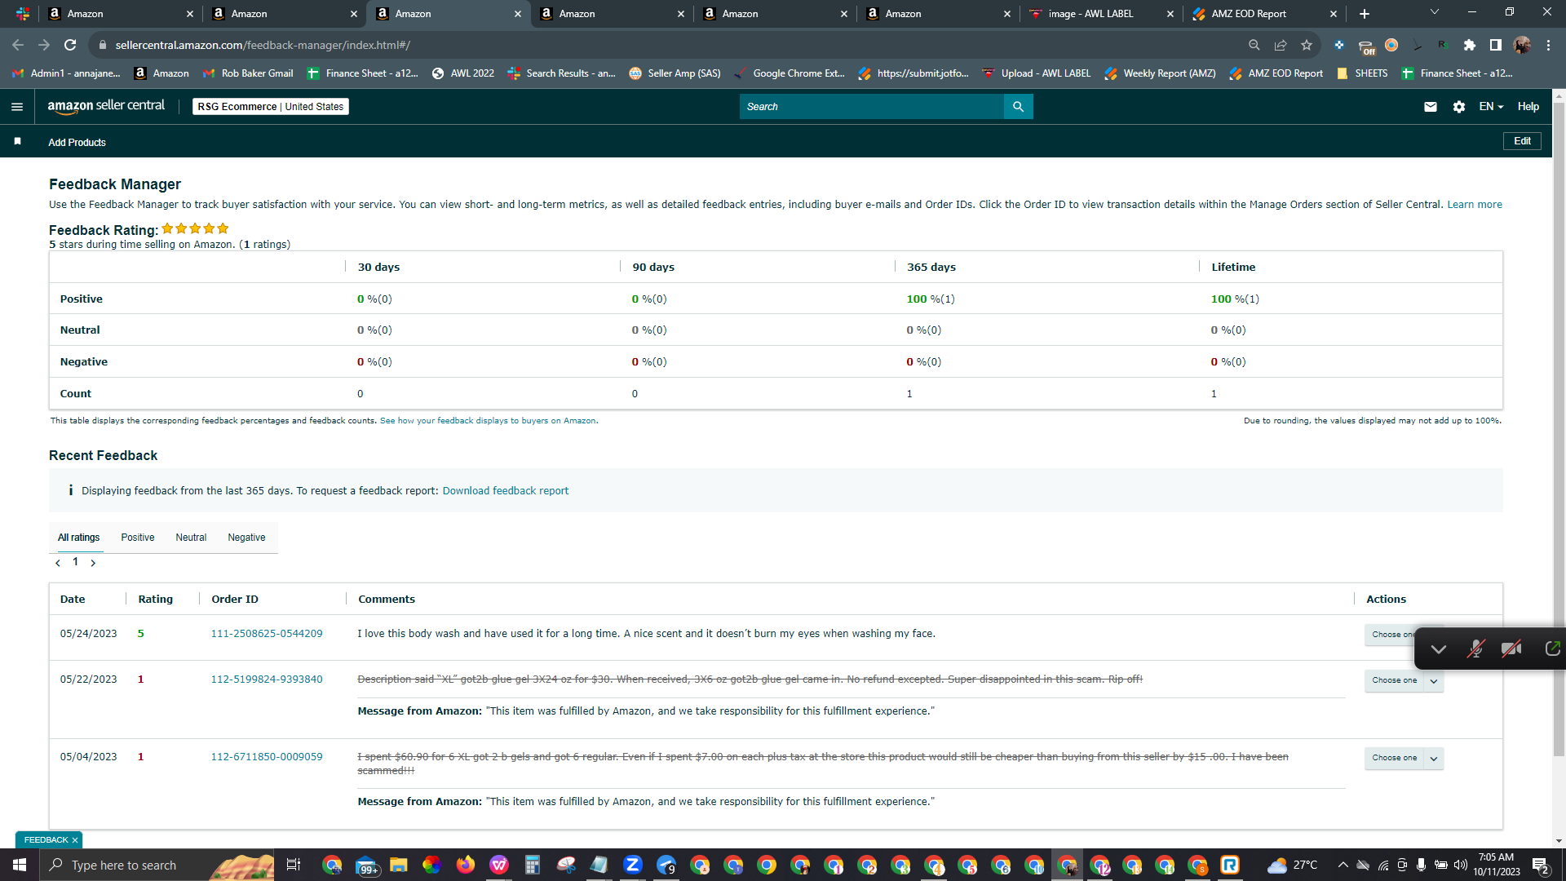
Task: Click the Edit button in the navigation bar
Action: pyautogui.click(x=1522, y=141)
